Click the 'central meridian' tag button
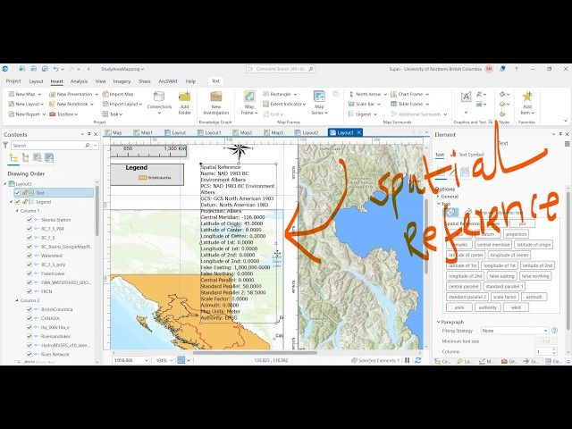Image resolution: width=572 pixels, height=429 pixels. point(493,244)
